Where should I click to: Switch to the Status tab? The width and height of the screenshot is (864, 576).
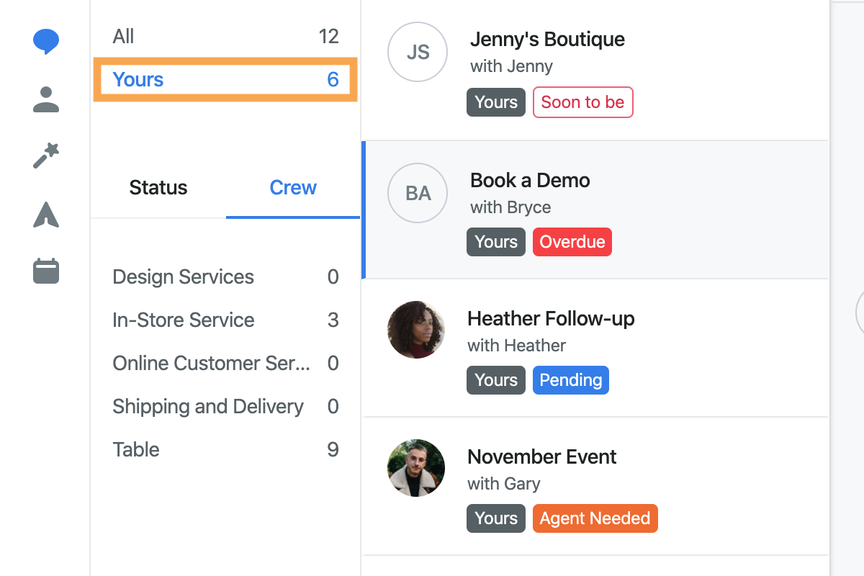(x=158, y=188)
